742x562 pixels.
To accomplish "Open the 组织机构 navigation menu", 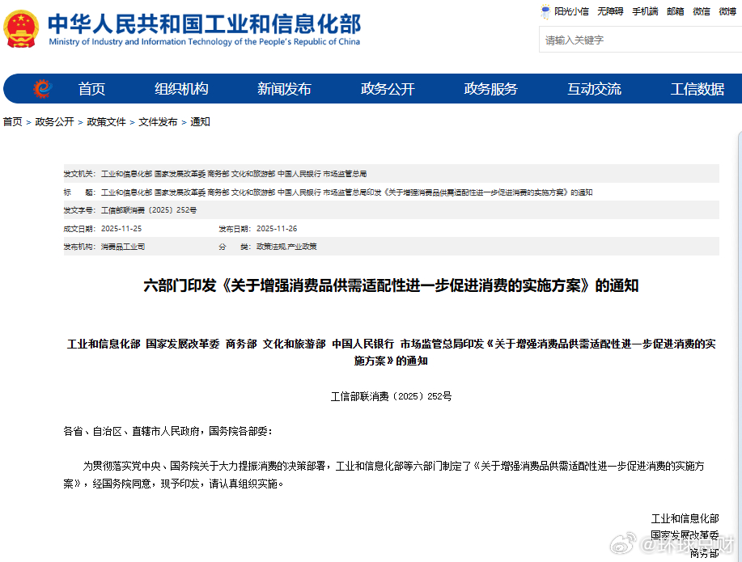I will click(181, 89).
